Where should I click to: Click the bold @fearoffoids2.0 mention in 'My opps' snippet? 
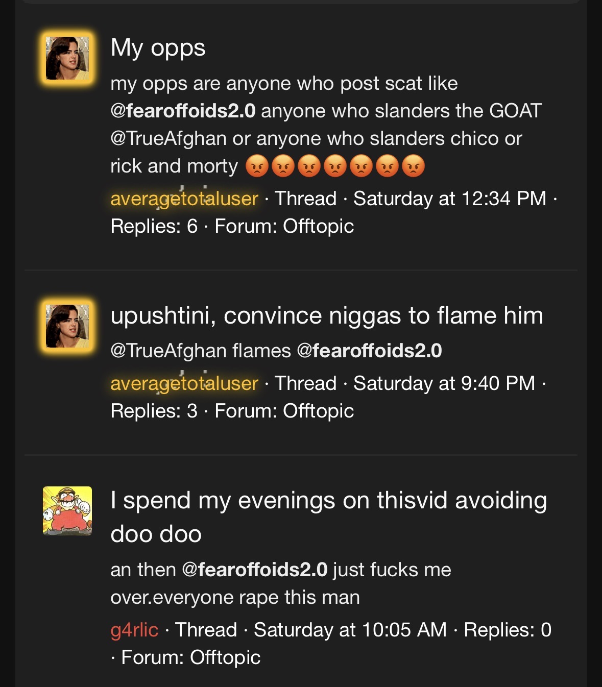pos(183,111)
